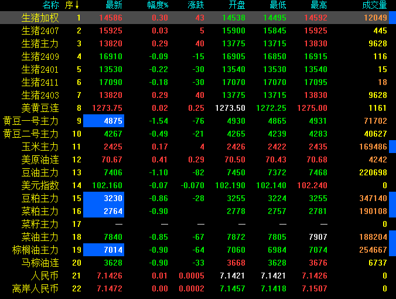Sort by the 序 column header

click(x=71, y=5)
